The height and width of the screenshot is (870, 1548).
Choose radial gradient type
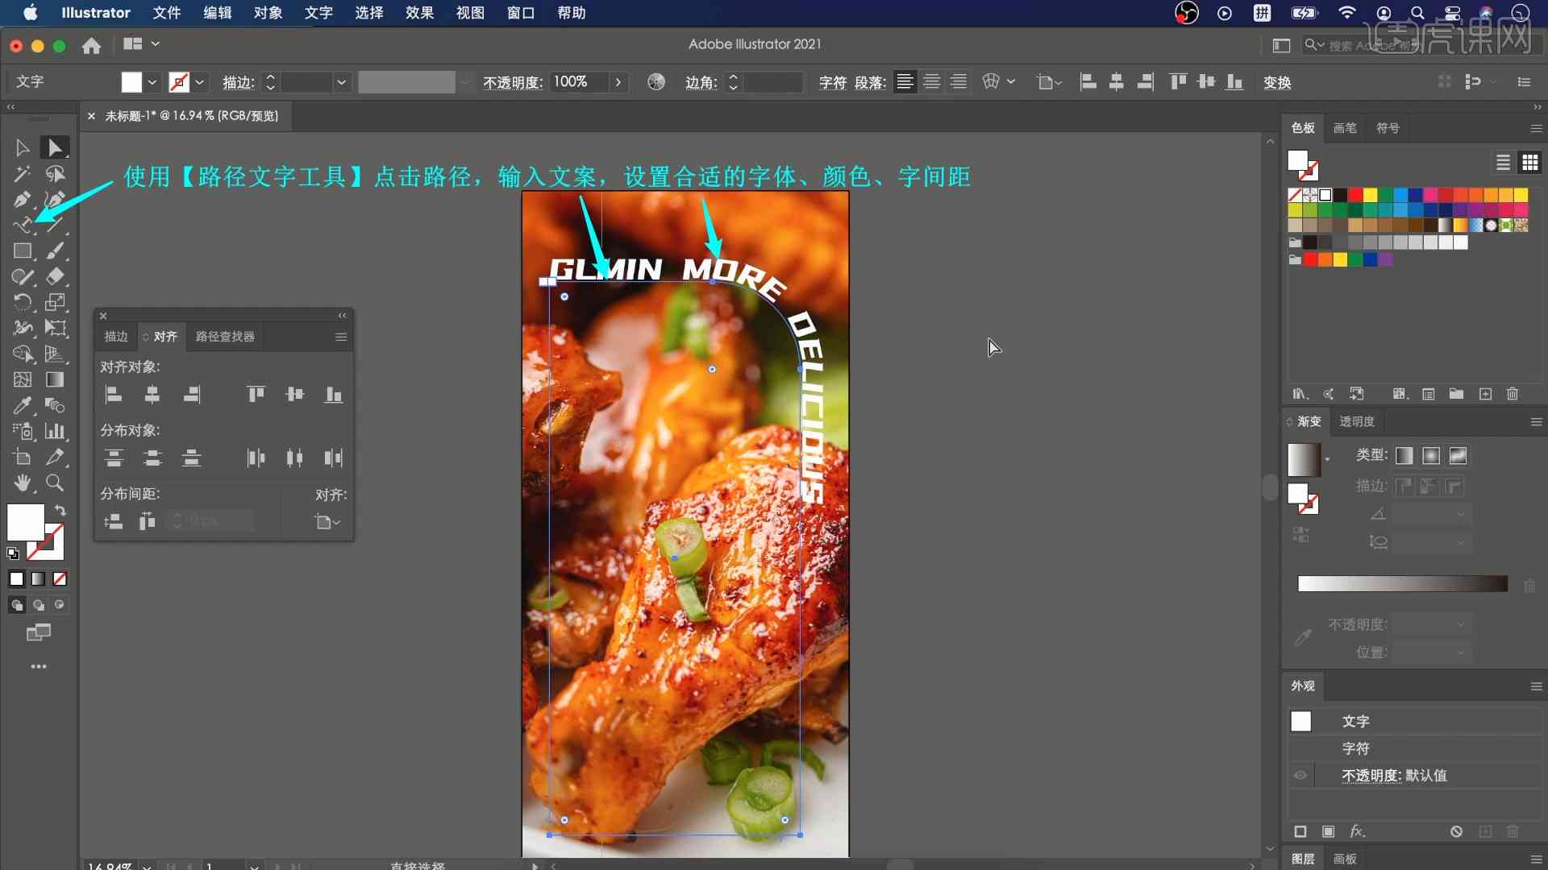pyautogui.click(x=1431, y=456)
